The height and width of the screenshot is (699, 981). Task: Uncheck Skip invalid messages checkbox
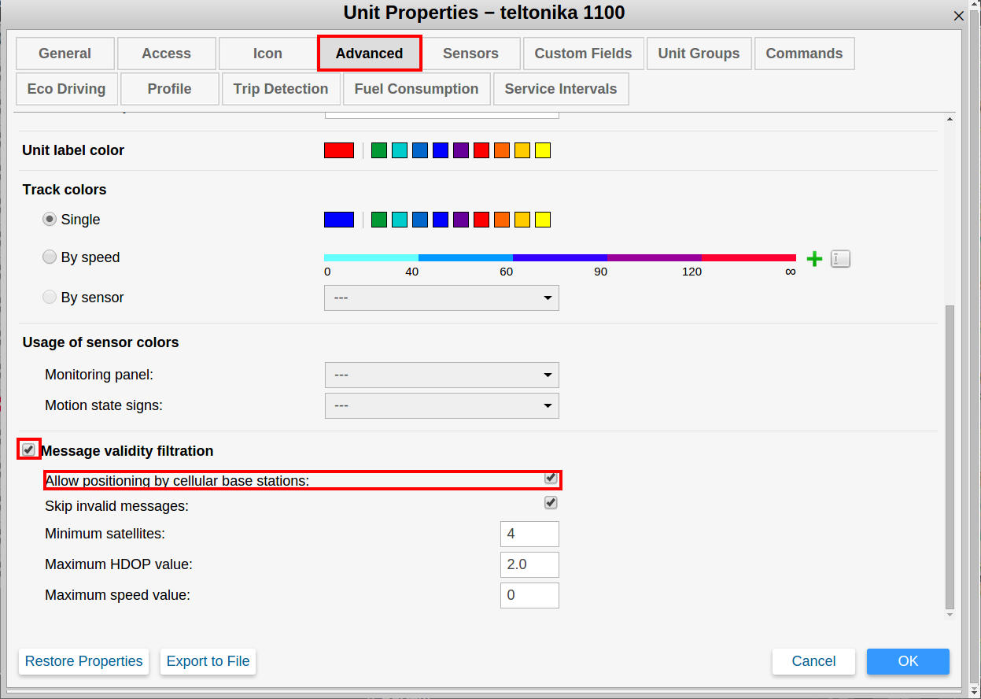[x=551, y=503]
